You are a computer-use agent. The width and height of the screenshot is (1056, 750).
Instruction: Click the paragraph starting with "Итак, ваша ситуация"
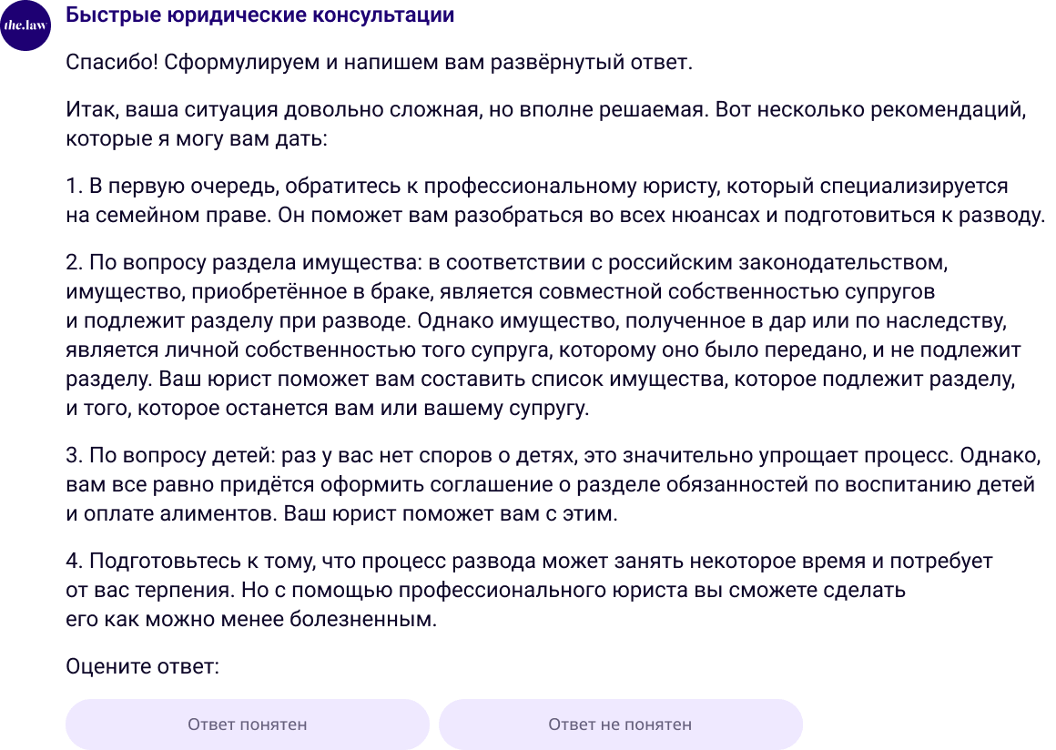point(546,126)
